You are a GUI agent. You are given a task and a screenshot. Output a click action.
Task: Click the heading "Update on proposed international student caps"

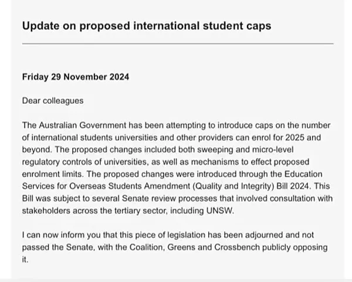pyautogui.click(x=146, y=26)
